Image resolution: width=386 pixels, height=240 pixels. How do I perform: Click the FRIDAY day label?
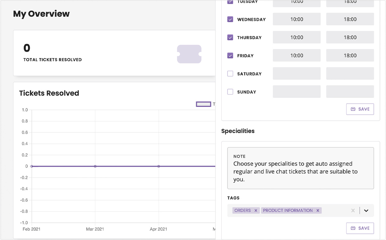point(245,56)
